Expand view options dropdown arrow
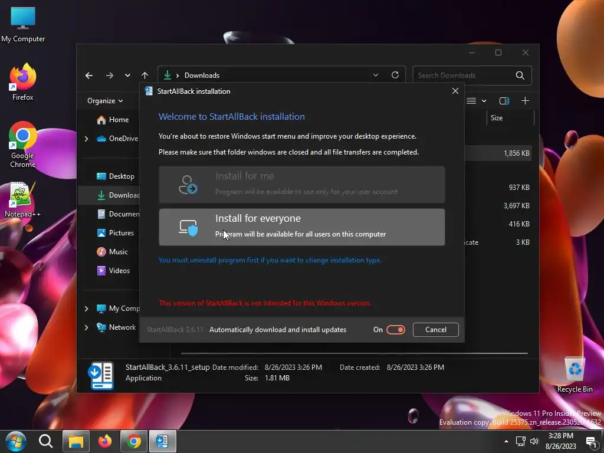Image resolution: width=604 pixels, height=453 pixels. 484,101
